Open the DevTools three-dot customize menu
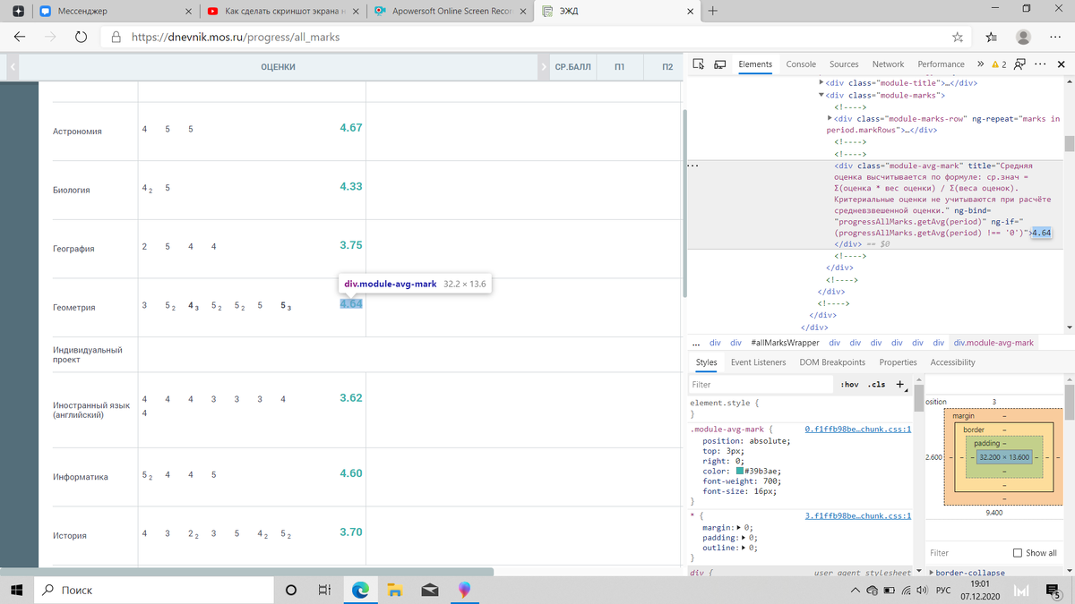The image size is (1075, 604). click(1040, 64)
